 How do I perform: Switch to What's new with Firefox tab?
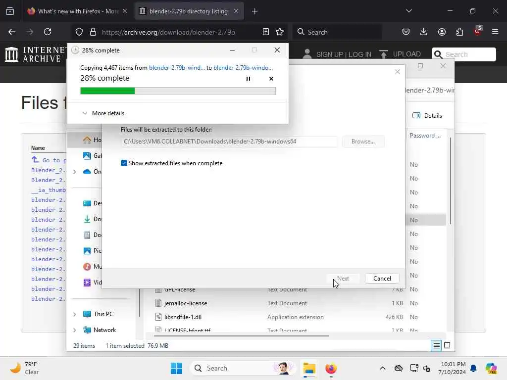(77, 11)
